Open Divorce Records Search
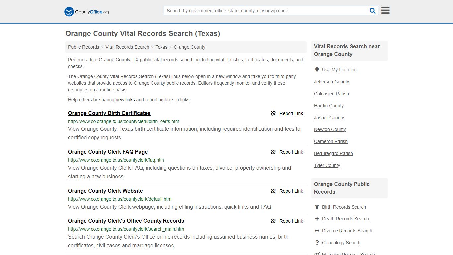The height and width of the screenshot is (255, 453). tap(347, 231)
